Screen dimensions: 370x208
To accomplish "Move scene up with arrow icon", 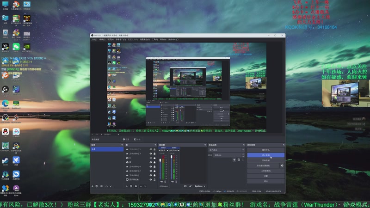I will (106, 186).
